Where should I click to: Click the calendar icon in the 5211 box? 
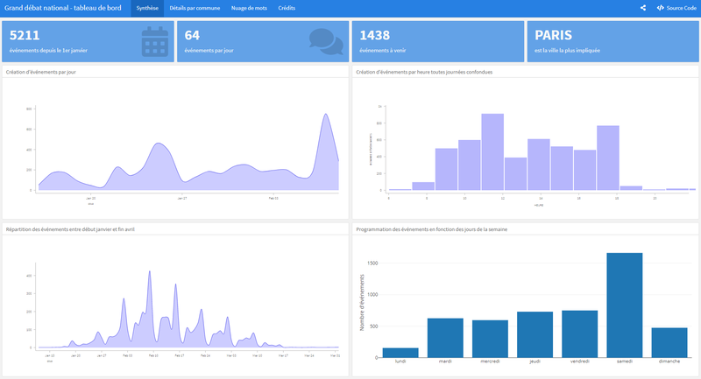click(x=154, y=41)
